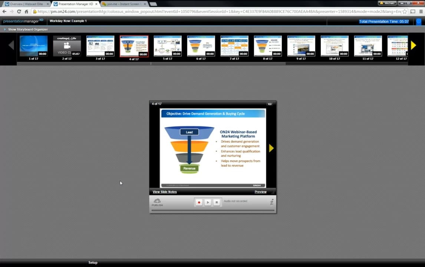This screenshot has height=267, width=425.
Task: Select highlighted slide thumbnail 4 of 17
Action: 134,46
